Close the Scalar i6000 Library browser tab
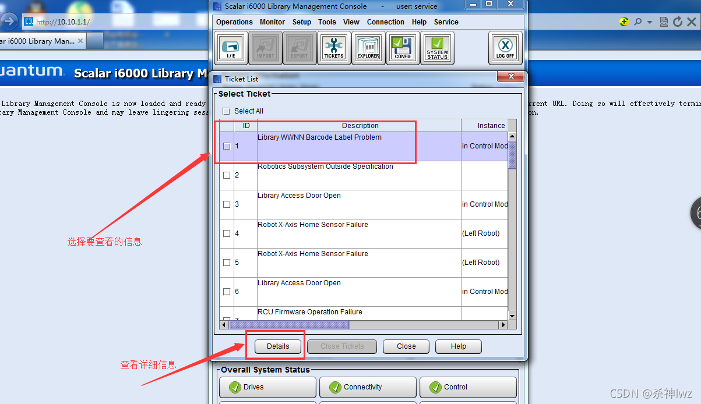Screen dimensions: 701x404 [80, 41]
